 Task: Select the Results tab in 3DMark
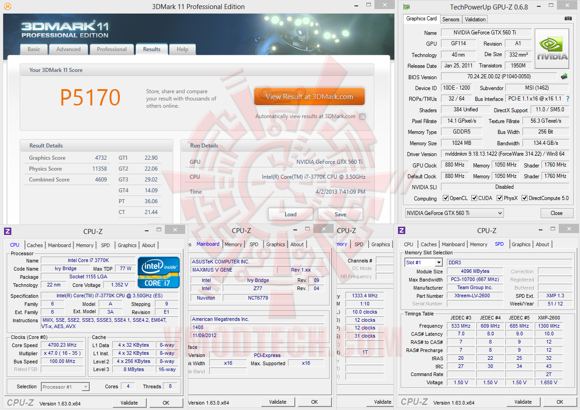click(152, 49)
